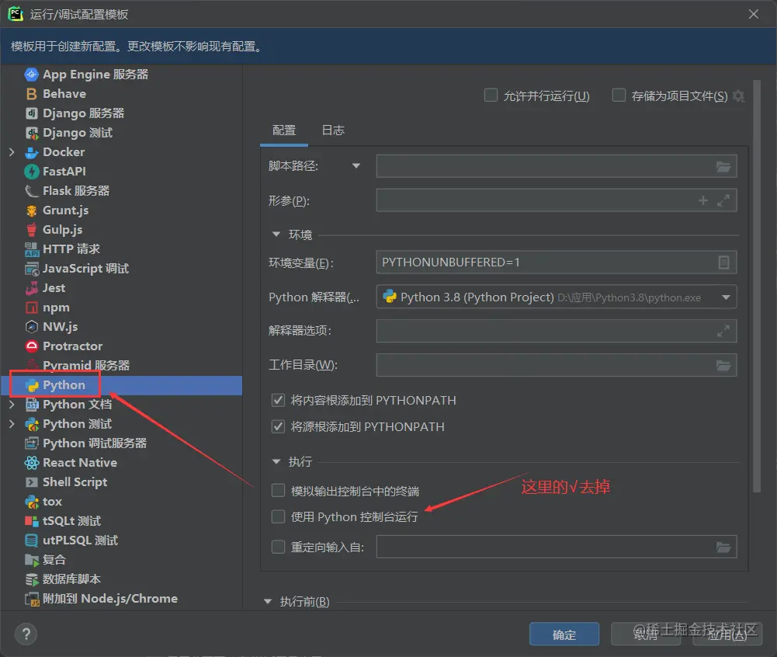This screenshot has width=777, height=657.
Task: Switch to the 日志 tab
Action: (x=333, y=130)
